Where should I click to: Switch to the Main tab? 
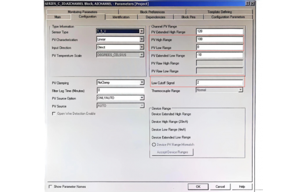coord(58,17)
